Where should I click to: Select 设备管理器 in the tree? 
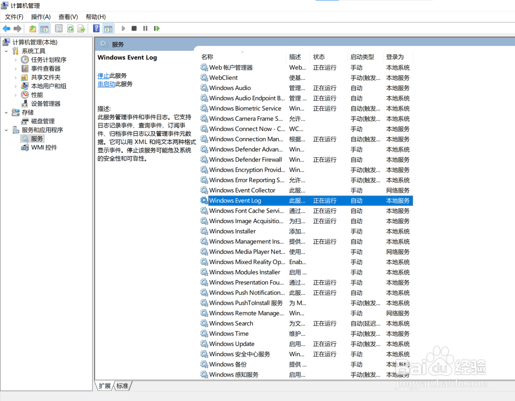pos(46,104)
